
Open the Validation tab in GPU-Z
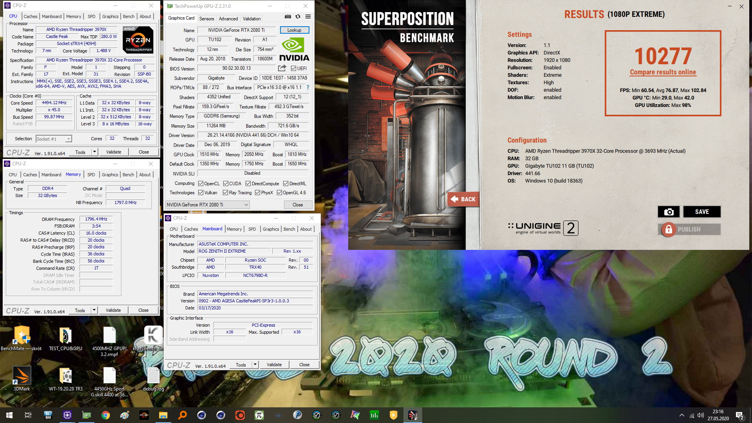251,18
